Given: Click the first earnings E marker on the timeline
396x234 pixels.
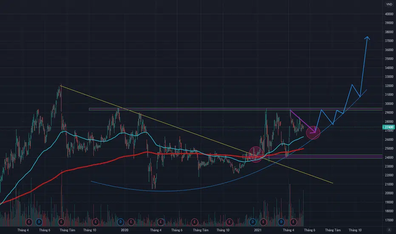Looking at the screenshot, I should 29,222.
